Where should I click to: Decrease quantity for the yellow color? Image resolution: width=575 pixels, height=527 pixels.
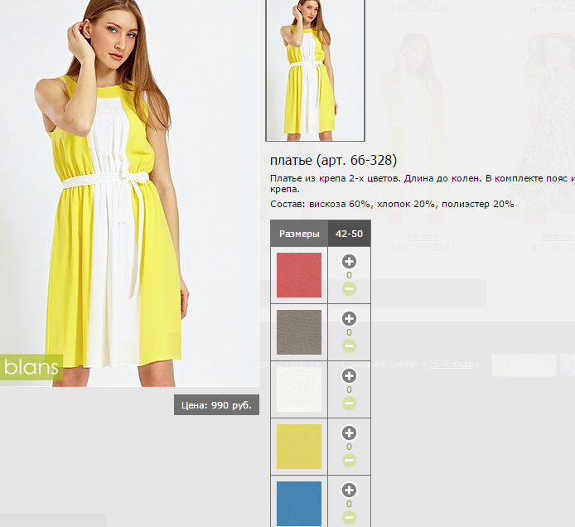point(349,461)
